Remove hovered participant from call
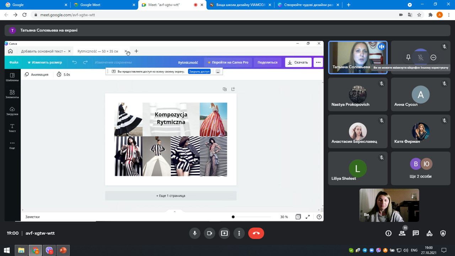The width and height of the screenshot is (455, 256). click(x=433, y=57)
